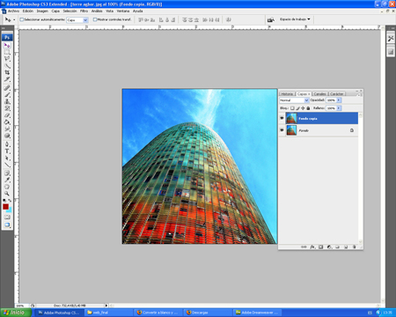
Task: Open the Espacio de trabajo dropdown
Action: (x=295, y=19)
